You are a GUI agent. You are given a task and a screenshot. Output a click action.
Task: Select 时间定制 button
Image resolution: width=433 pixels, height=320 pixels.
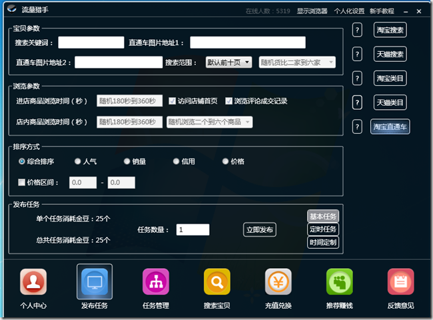323,242
